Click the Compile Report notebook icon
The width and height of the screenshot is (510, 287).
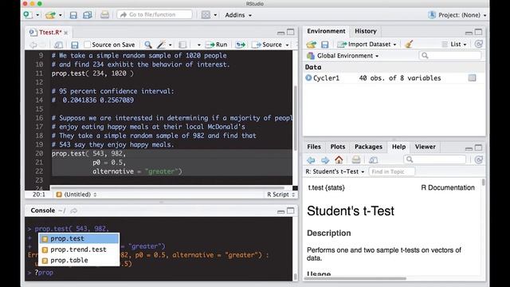pos(182,45)
